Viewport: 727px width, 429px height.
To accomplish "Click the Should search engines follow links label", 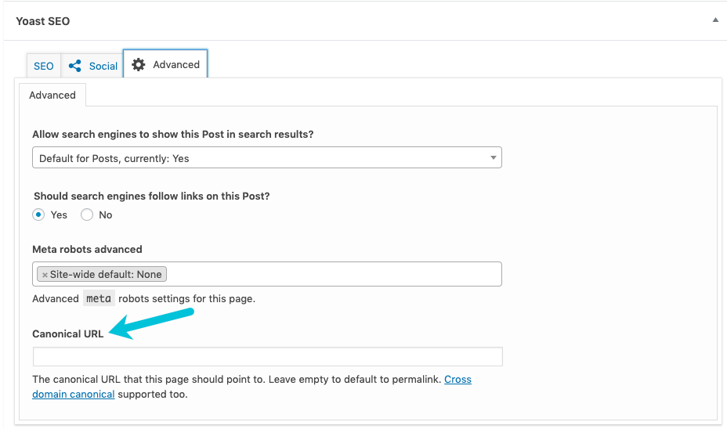I will [152, 196].
